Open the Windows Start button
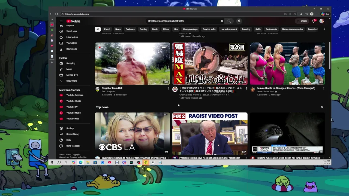Image resolution: width=349 pixels, height=196 pixels. pyautogui.click(x=52, y=163)
